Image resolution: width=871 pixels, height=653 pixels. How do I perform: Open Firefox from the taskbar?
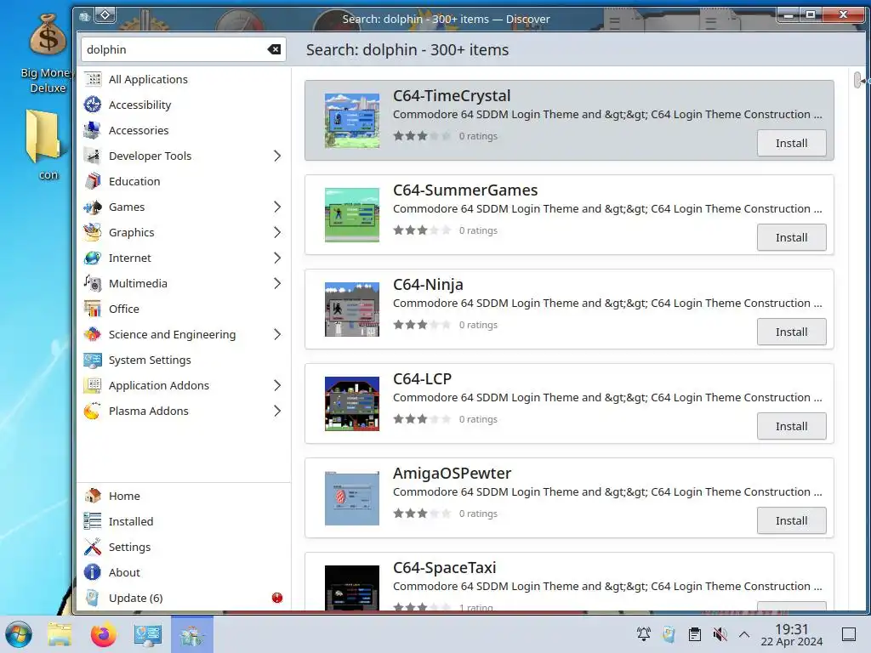(x=104, y=634)
